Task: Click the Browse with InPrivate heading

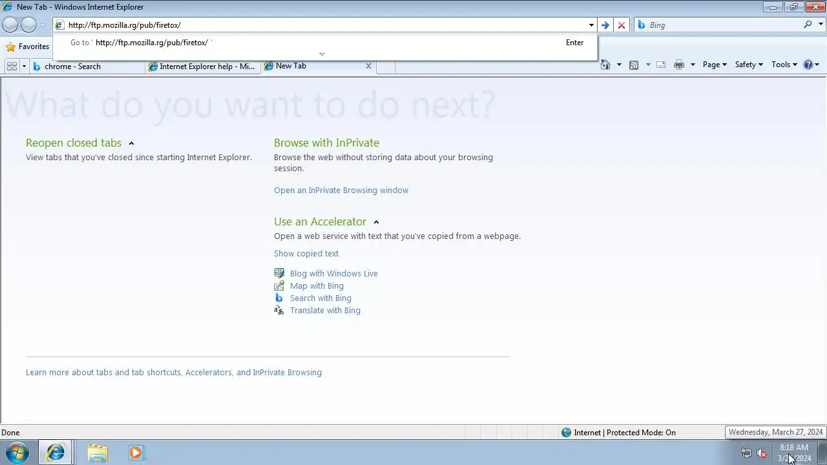Action: coord(326,143)
